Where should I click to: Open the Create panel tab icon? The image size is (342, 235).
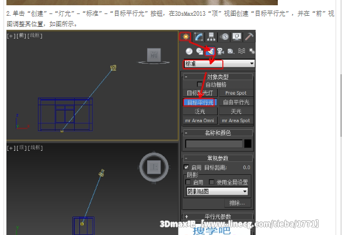(x=185, y=37)
